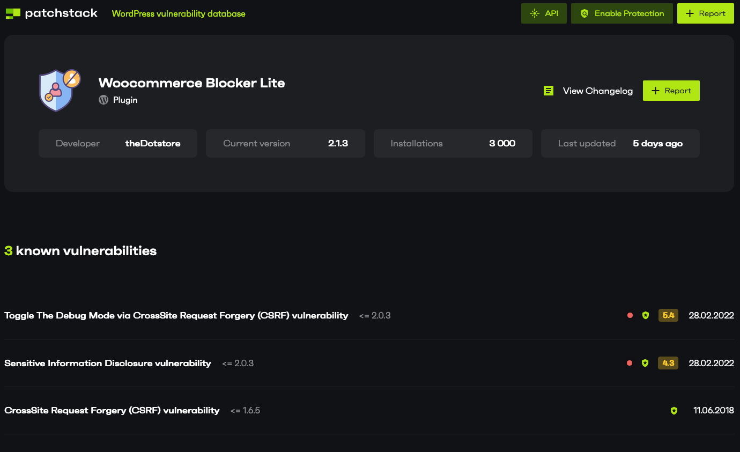740x452 pixels.
Task: Click the Woocommerce Blocker Lite shield icon
Action: point(60,91)
